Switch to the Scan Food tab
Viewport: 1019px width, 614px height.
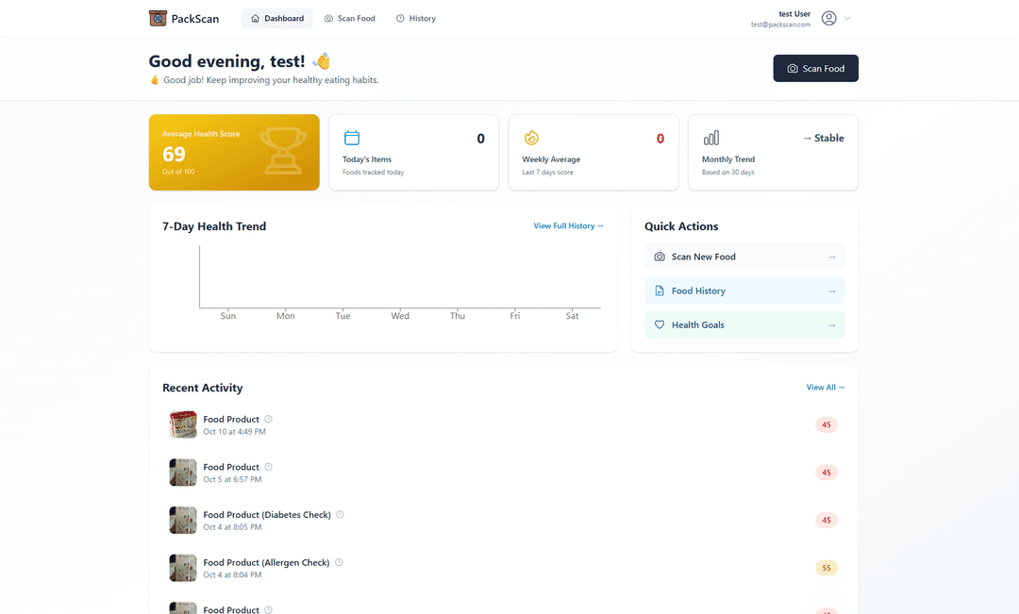349,18
